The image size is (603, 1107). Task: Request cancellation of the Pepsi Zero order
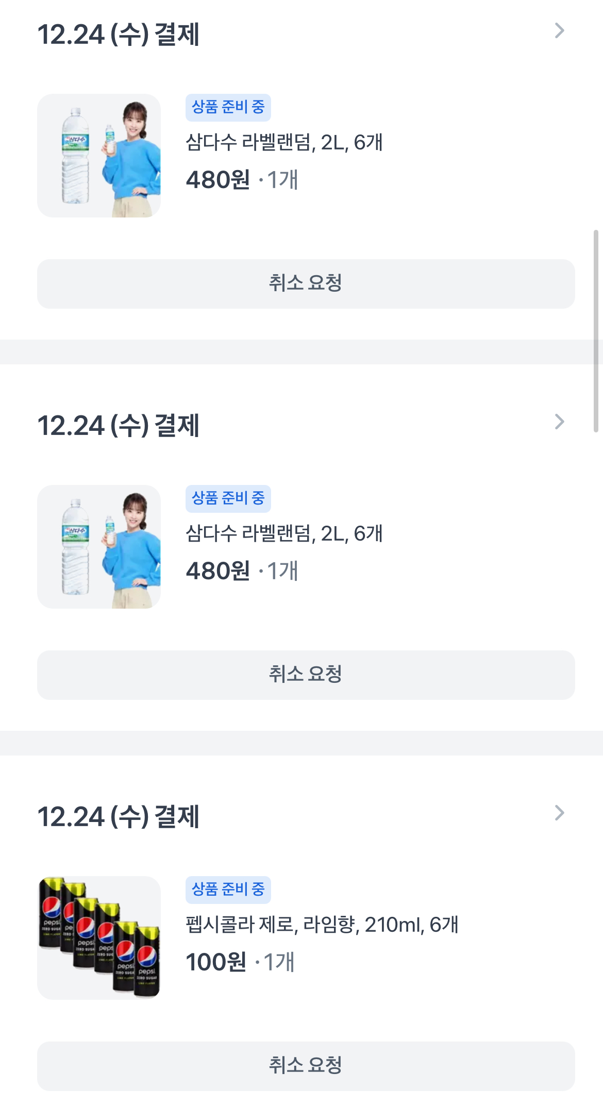pos(306,1066)
